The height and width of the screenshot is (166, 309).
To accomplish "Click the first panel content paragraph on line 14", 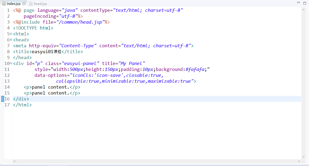I will click(52, 87).
